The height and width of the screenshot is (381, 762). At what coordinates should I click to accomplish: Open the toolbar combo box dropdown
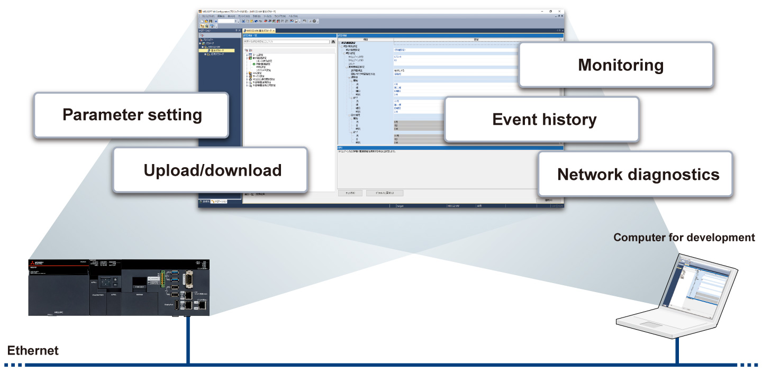[235, 21]
